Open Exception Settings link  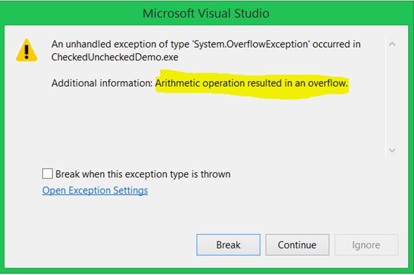click(x=95, y=191)
